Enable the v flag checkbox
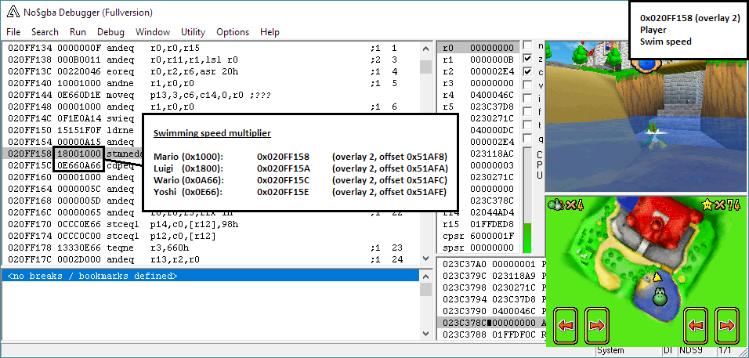Screen dimensions: 749x358 527,84
